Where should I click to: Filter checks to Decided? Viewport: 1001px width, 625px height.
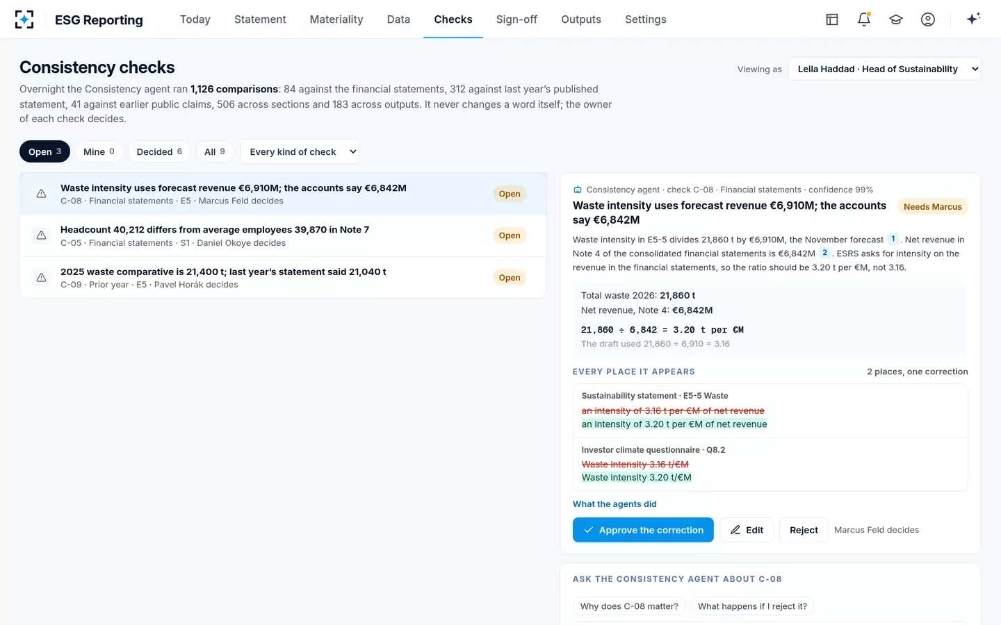tap(159, 151)
